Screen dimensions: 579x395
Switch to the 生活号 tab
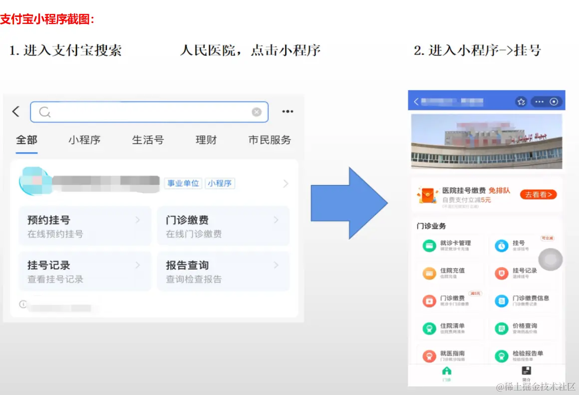(x=148, y=140)
